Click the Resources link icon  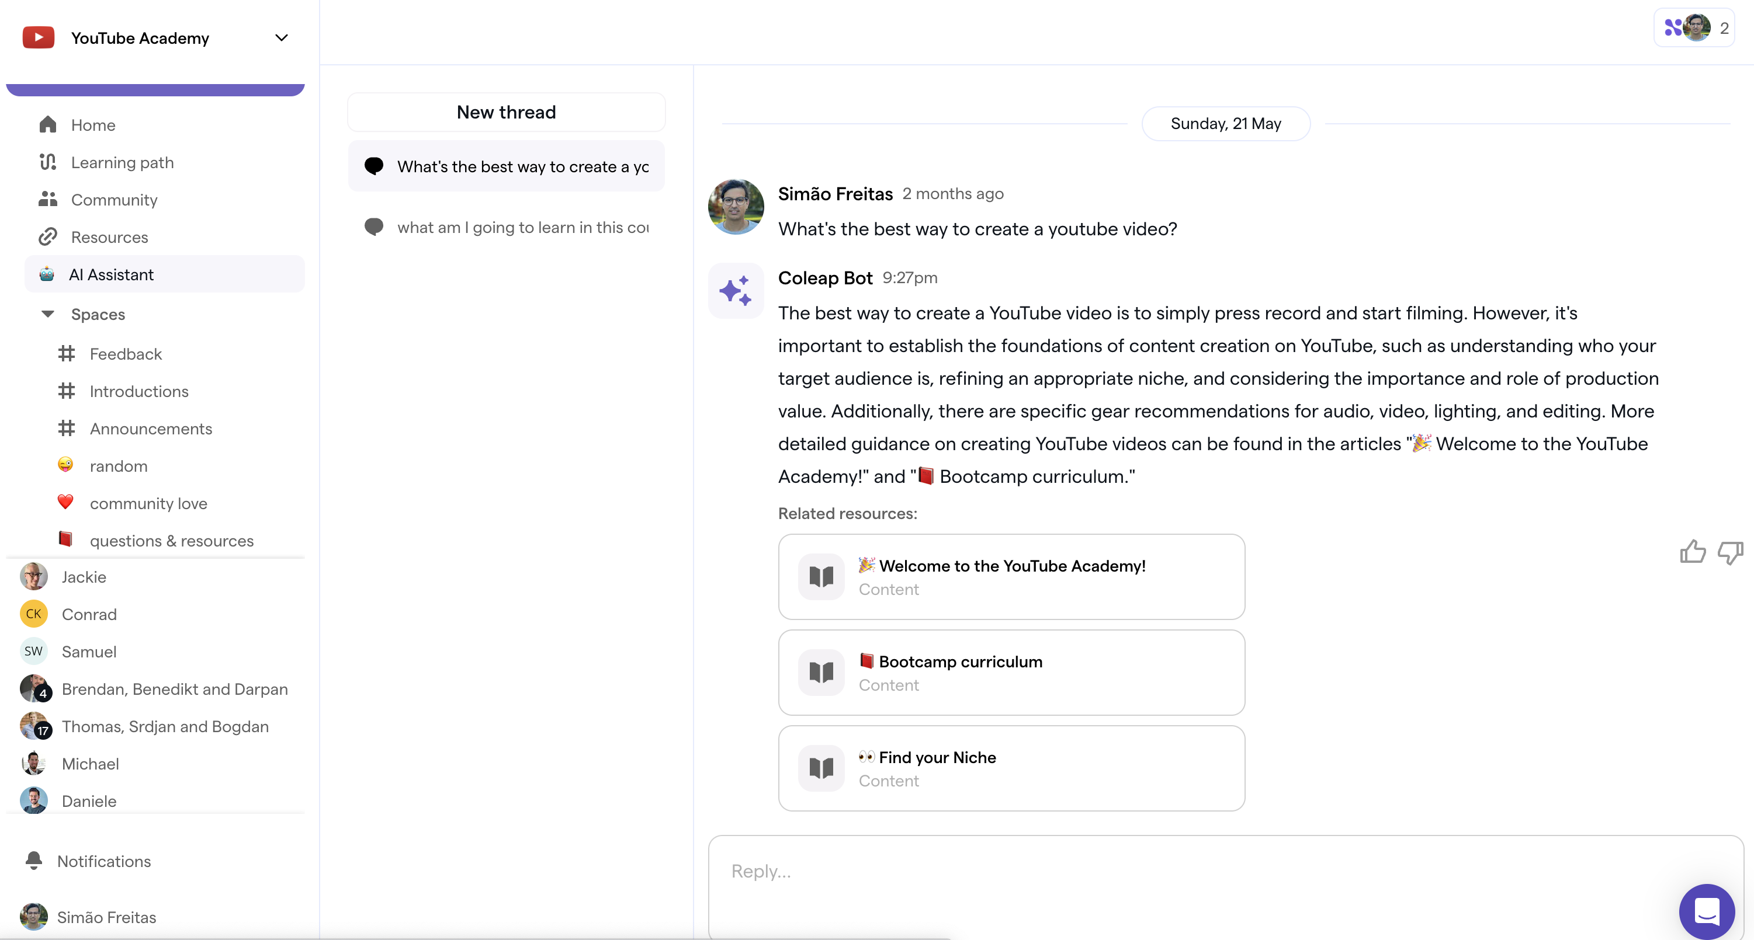pos(48,236)
